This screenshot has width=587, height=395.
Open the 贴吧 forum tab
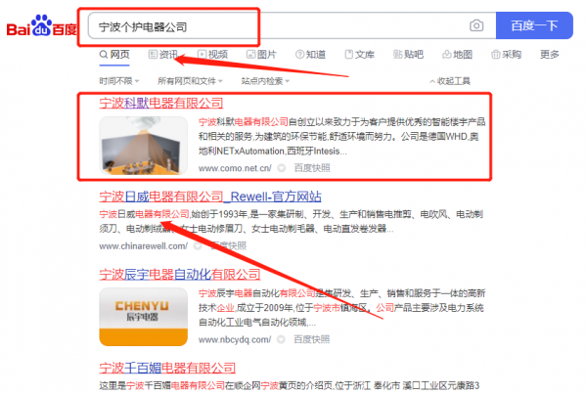(408, 55)
